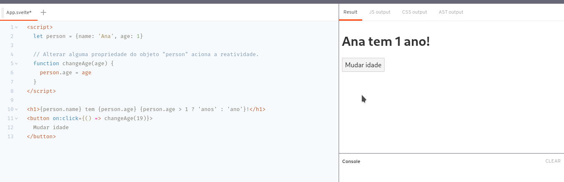Collapse the script block at line 1
Image resolution: width=564 pixels, height=182 pixels.
(x=17, y=27)
